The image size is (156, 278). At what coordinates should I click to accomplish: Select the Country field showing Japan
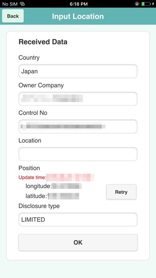tap(78, 71)
